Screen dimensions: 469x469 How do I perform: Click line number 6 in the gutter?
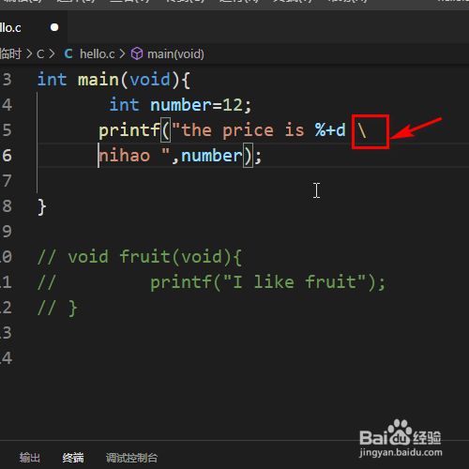[x=7, y=156]
